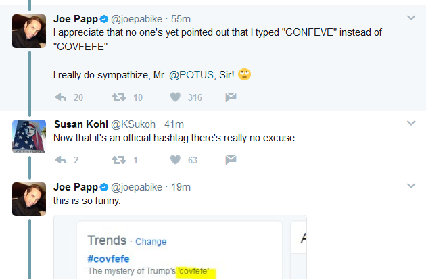Like Joe Papp's tweet with 316 likes
The width and height of the screenshot is (426, 279).
click(175, 97)
